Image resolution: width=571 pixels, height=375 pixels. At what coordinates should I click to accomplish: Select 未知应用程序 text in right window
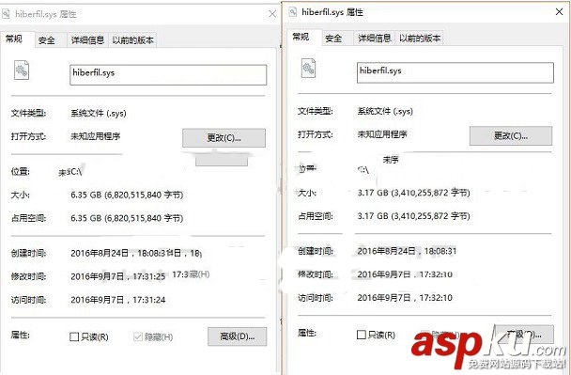point(382,134)
